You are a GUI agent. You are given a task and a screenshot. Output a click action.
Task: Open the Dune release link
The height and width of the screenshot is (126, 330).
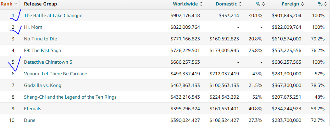[30, 120]
